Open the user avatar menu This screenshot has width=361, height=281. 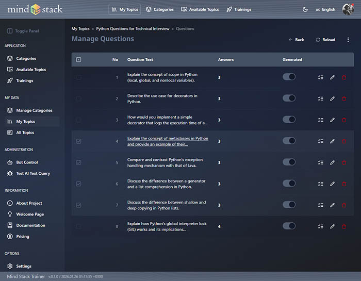(x=348, y=9)
